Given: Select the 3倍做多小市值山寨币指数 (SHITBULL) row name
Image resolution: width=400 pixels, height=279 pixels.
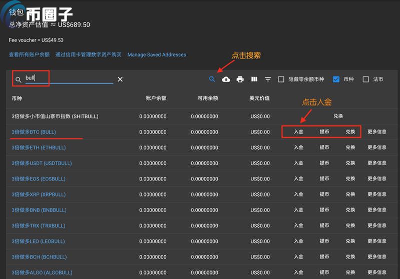Looking at the screenshot, I should [55, 116].
